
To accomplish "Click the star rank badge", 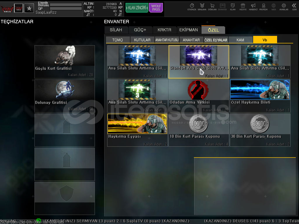I will point(29,8).
